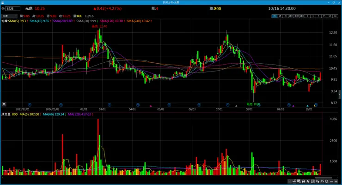342x185 pixels.
Task: Click the grid layout icon
Action: point(313,181)
